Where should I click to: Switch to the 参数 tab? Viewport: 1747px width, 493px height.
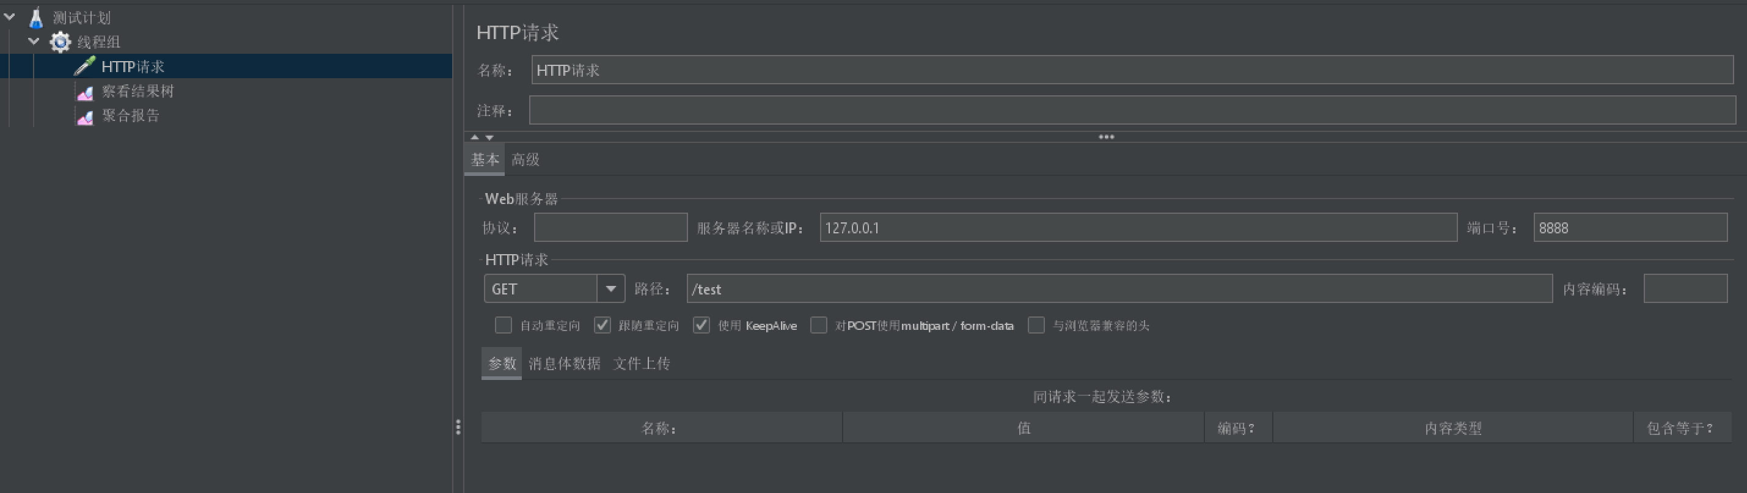pyautogui.click(x=502, y=363)
